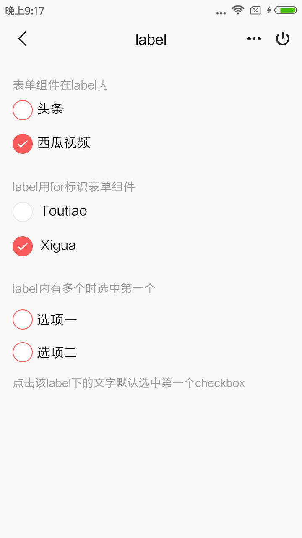Tap the 头条 label text
The width and height of the screenshot is (302, 538).
(50, 109)
